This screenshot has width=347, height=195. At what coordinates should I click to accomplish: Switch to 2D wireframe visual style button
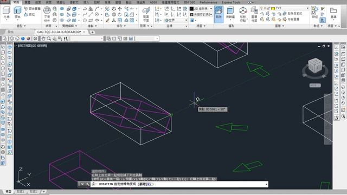[x=5, y=38]
